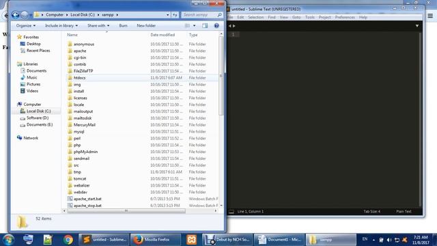Viewport: 437px width, 246px height.
Task: Select Software (D:) drive
Action: click(x=34, y=118)
